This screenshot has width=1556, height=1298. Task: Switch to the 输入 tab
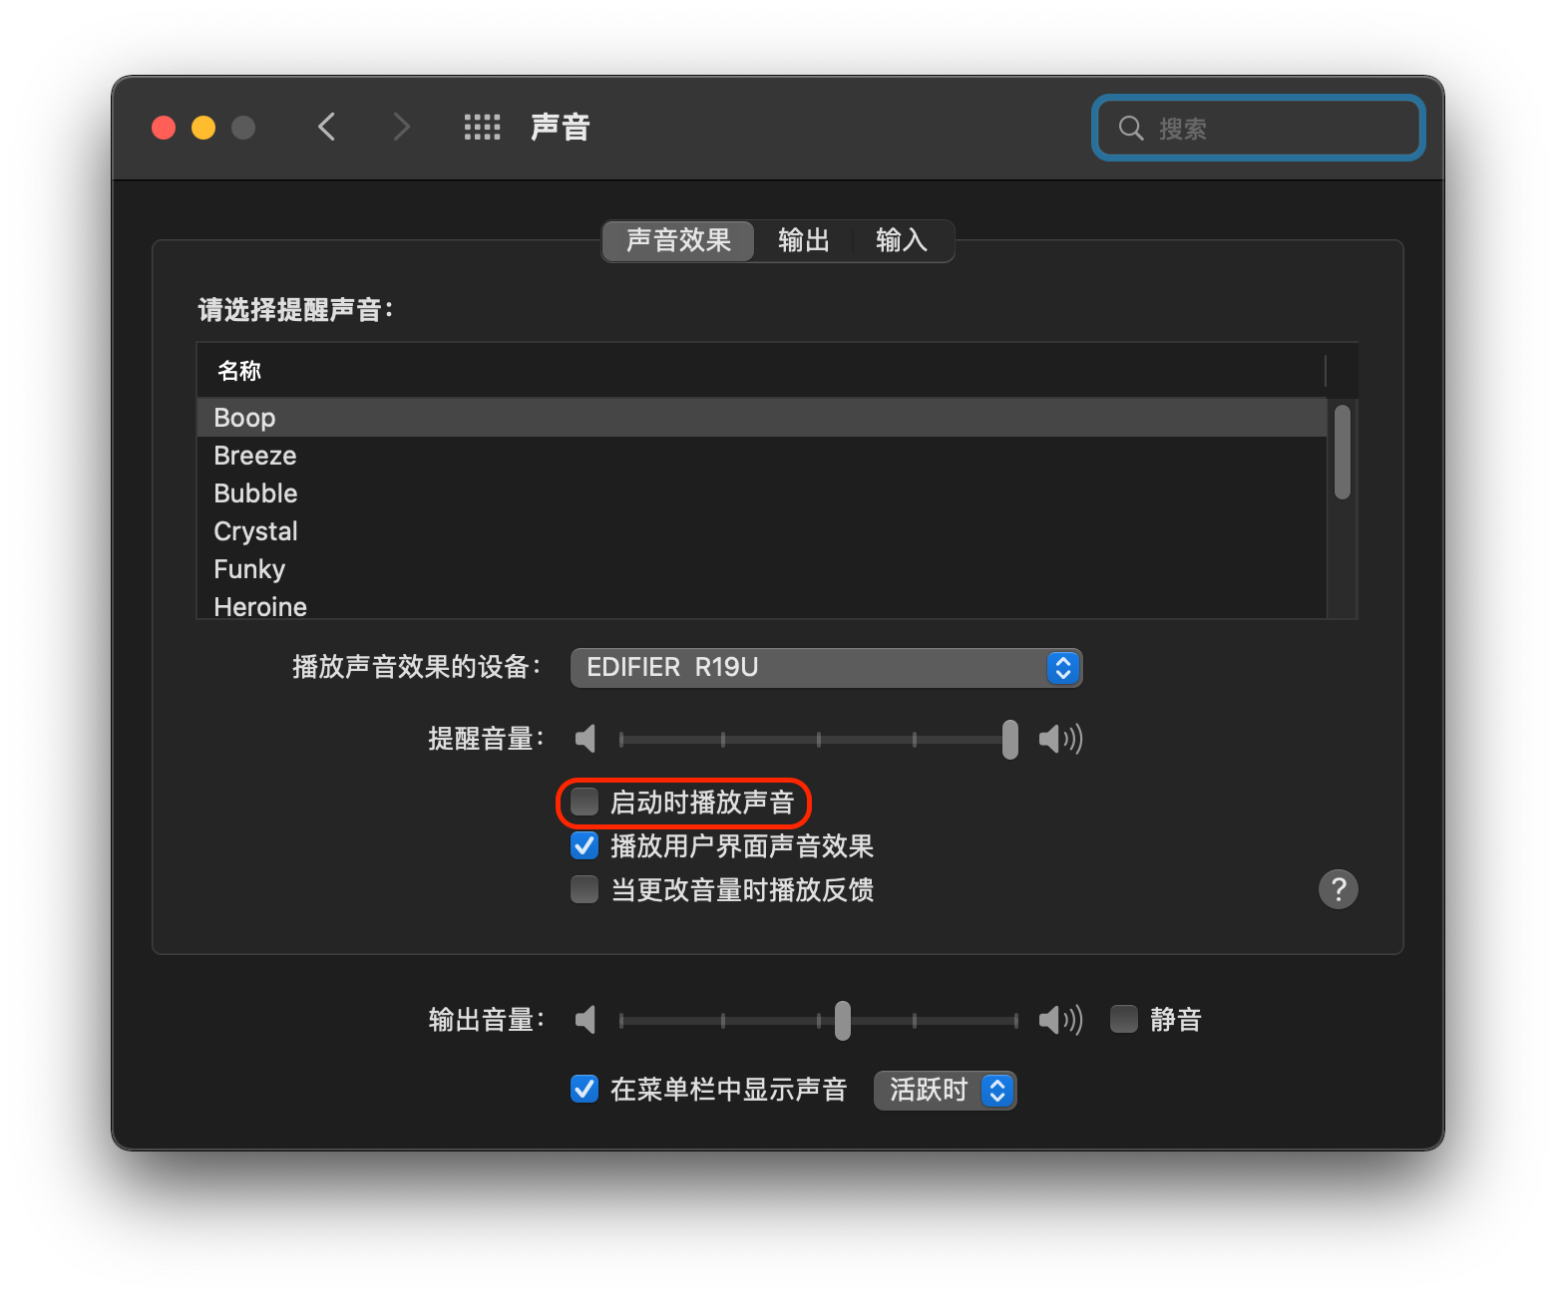[901, 240]
